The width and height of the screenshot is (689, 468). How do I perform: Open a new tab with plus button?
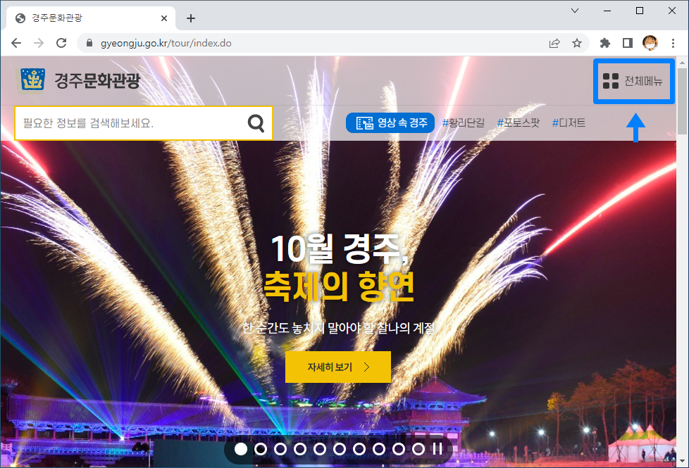pyautogui.click(x=191, y=18)
